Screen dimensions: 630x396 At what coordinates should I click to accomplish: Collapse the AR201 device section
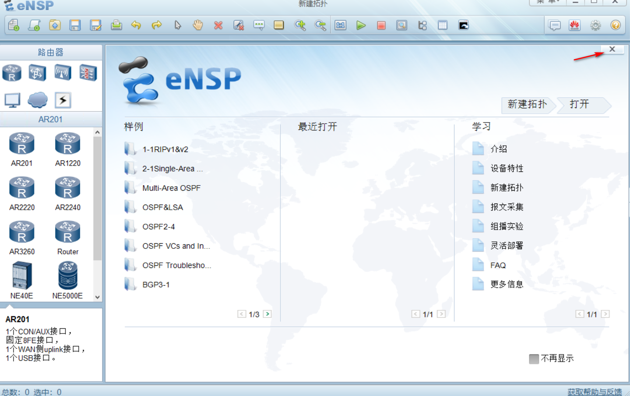51,119
